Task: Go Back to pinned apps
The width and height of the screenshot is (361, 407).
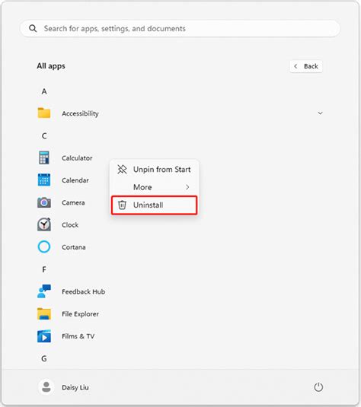Action: [306, 66]
